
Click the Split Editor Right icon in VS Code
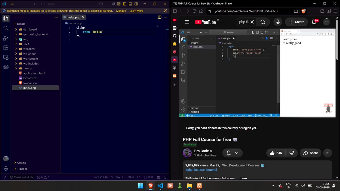coord(160,17)
